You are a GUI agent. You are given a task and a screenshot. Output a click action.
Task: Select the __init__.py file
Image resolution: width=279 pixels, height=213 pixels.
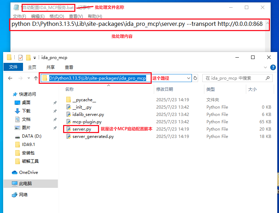click(82, 107)
